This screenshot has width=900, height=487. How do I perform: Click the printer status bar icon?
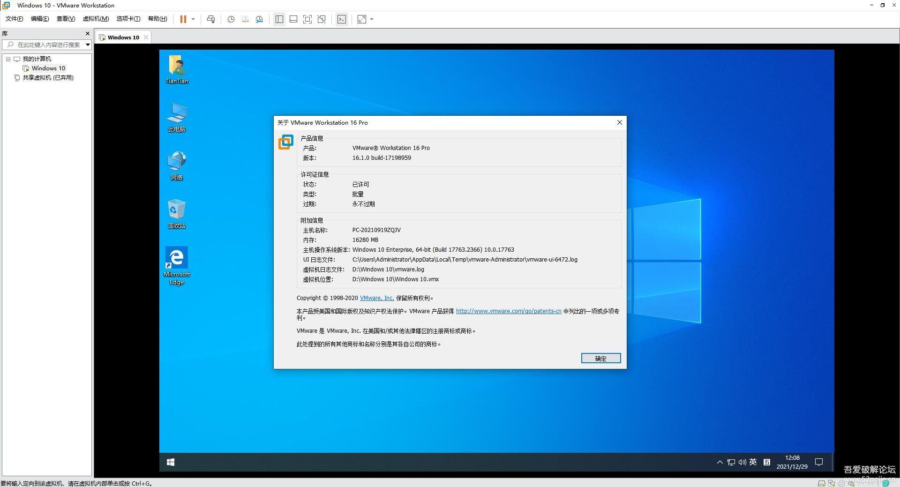click(841, 483)
